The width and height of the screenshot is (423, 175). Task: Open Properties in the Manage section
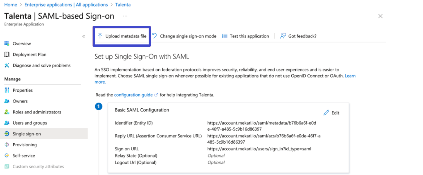[x=23, y=90]
